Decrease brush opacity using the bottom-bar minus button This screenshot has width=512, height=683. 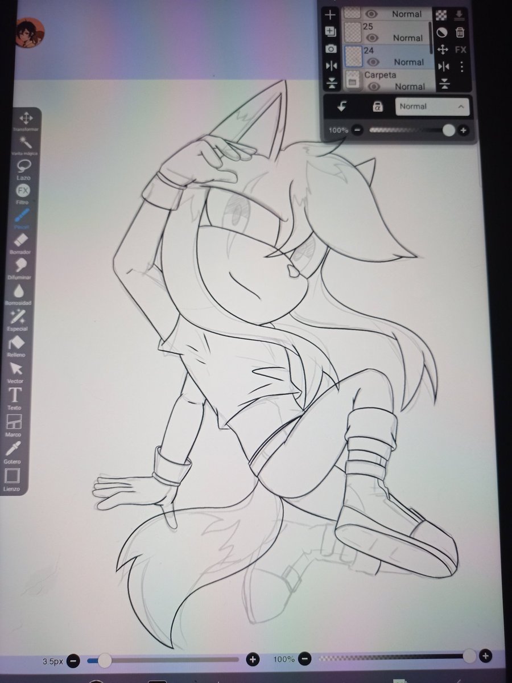tap(305, 659)
